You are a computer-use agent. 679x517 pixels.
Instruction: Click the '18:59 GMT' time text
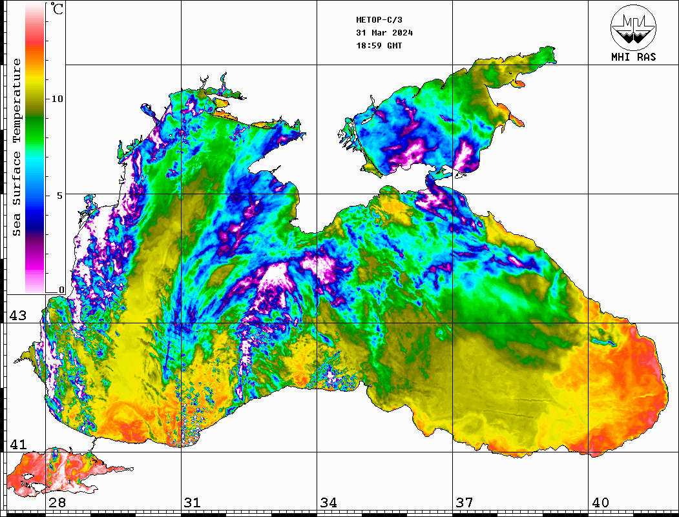379,45
